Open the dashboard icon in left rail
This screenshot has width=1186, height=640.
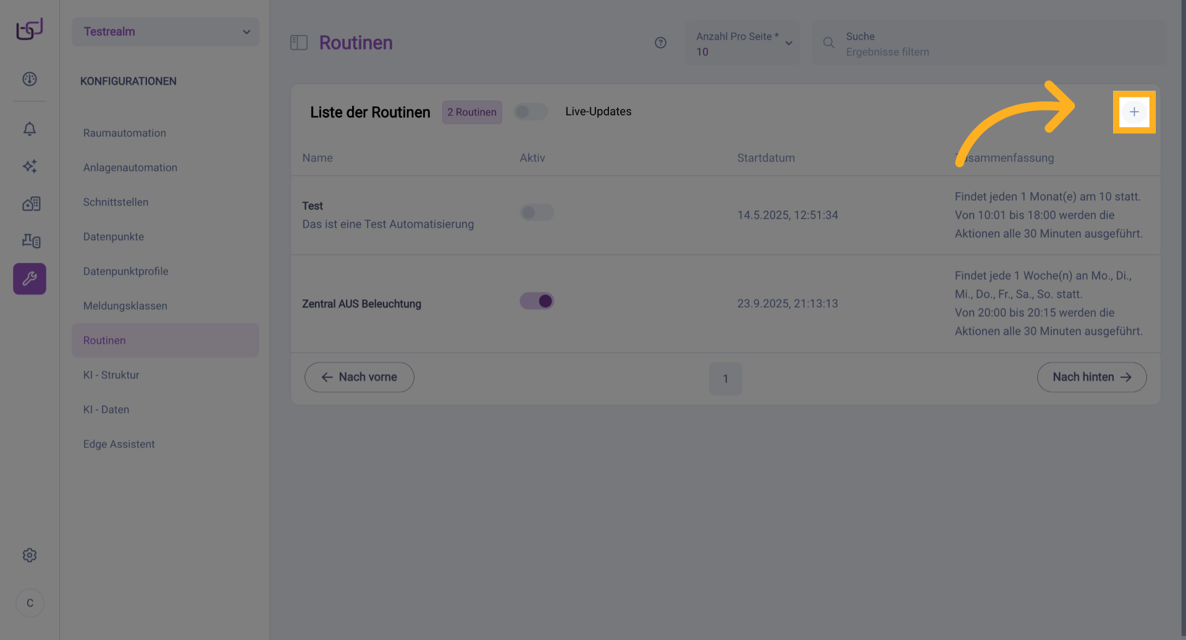30,79
